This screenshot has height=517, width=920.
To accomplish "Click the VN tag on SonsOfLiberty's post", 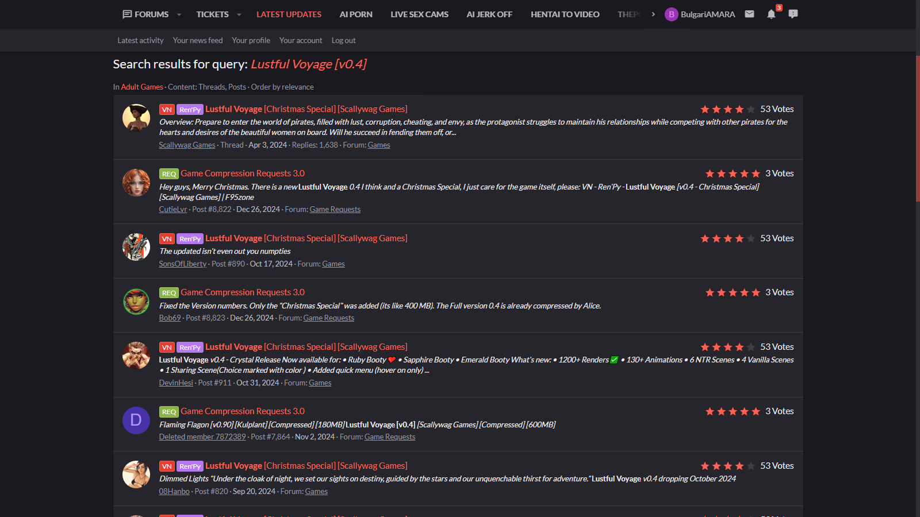I will [167, 239].
